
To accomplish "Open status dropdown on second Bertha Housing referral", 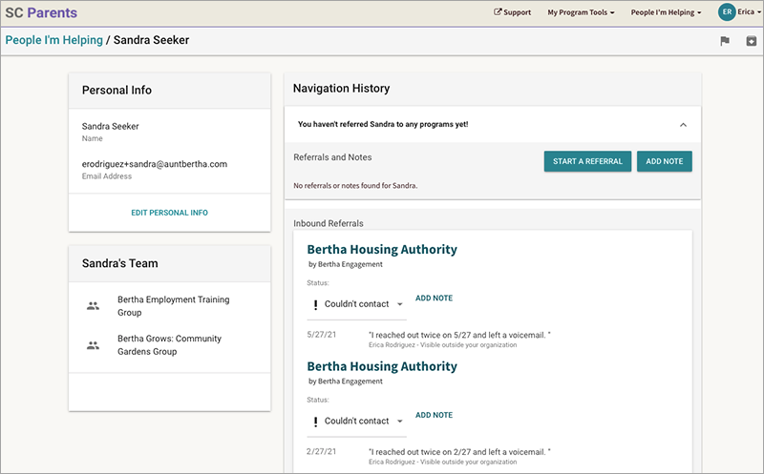I will 400,421.
